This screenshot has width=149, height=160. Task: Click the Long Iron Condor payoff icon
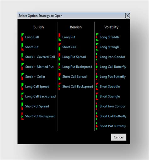(97, 57)
